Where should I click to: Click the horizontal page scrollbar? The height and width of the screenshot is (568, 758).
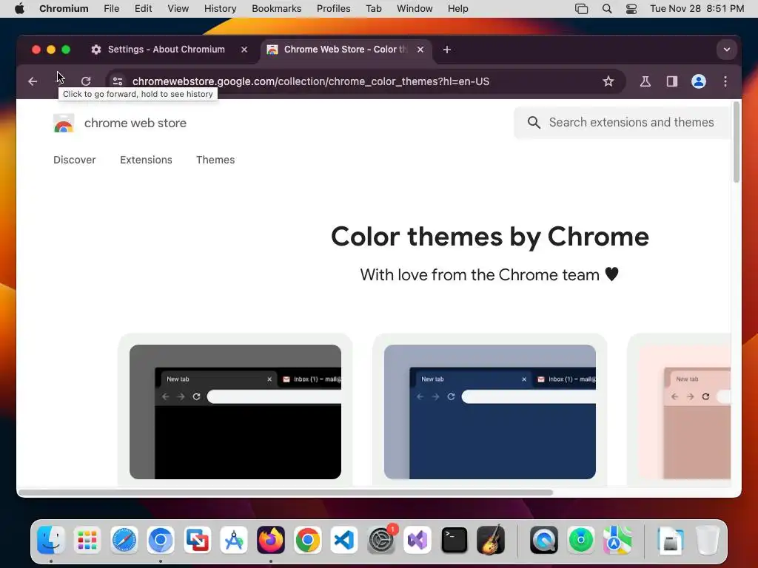click(285, 493)
